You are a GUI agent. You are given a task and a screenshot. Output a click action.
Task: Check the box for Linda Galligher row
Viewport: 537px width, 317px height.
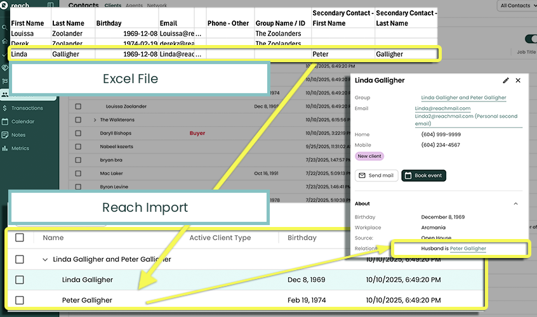[x=20, y=280]
